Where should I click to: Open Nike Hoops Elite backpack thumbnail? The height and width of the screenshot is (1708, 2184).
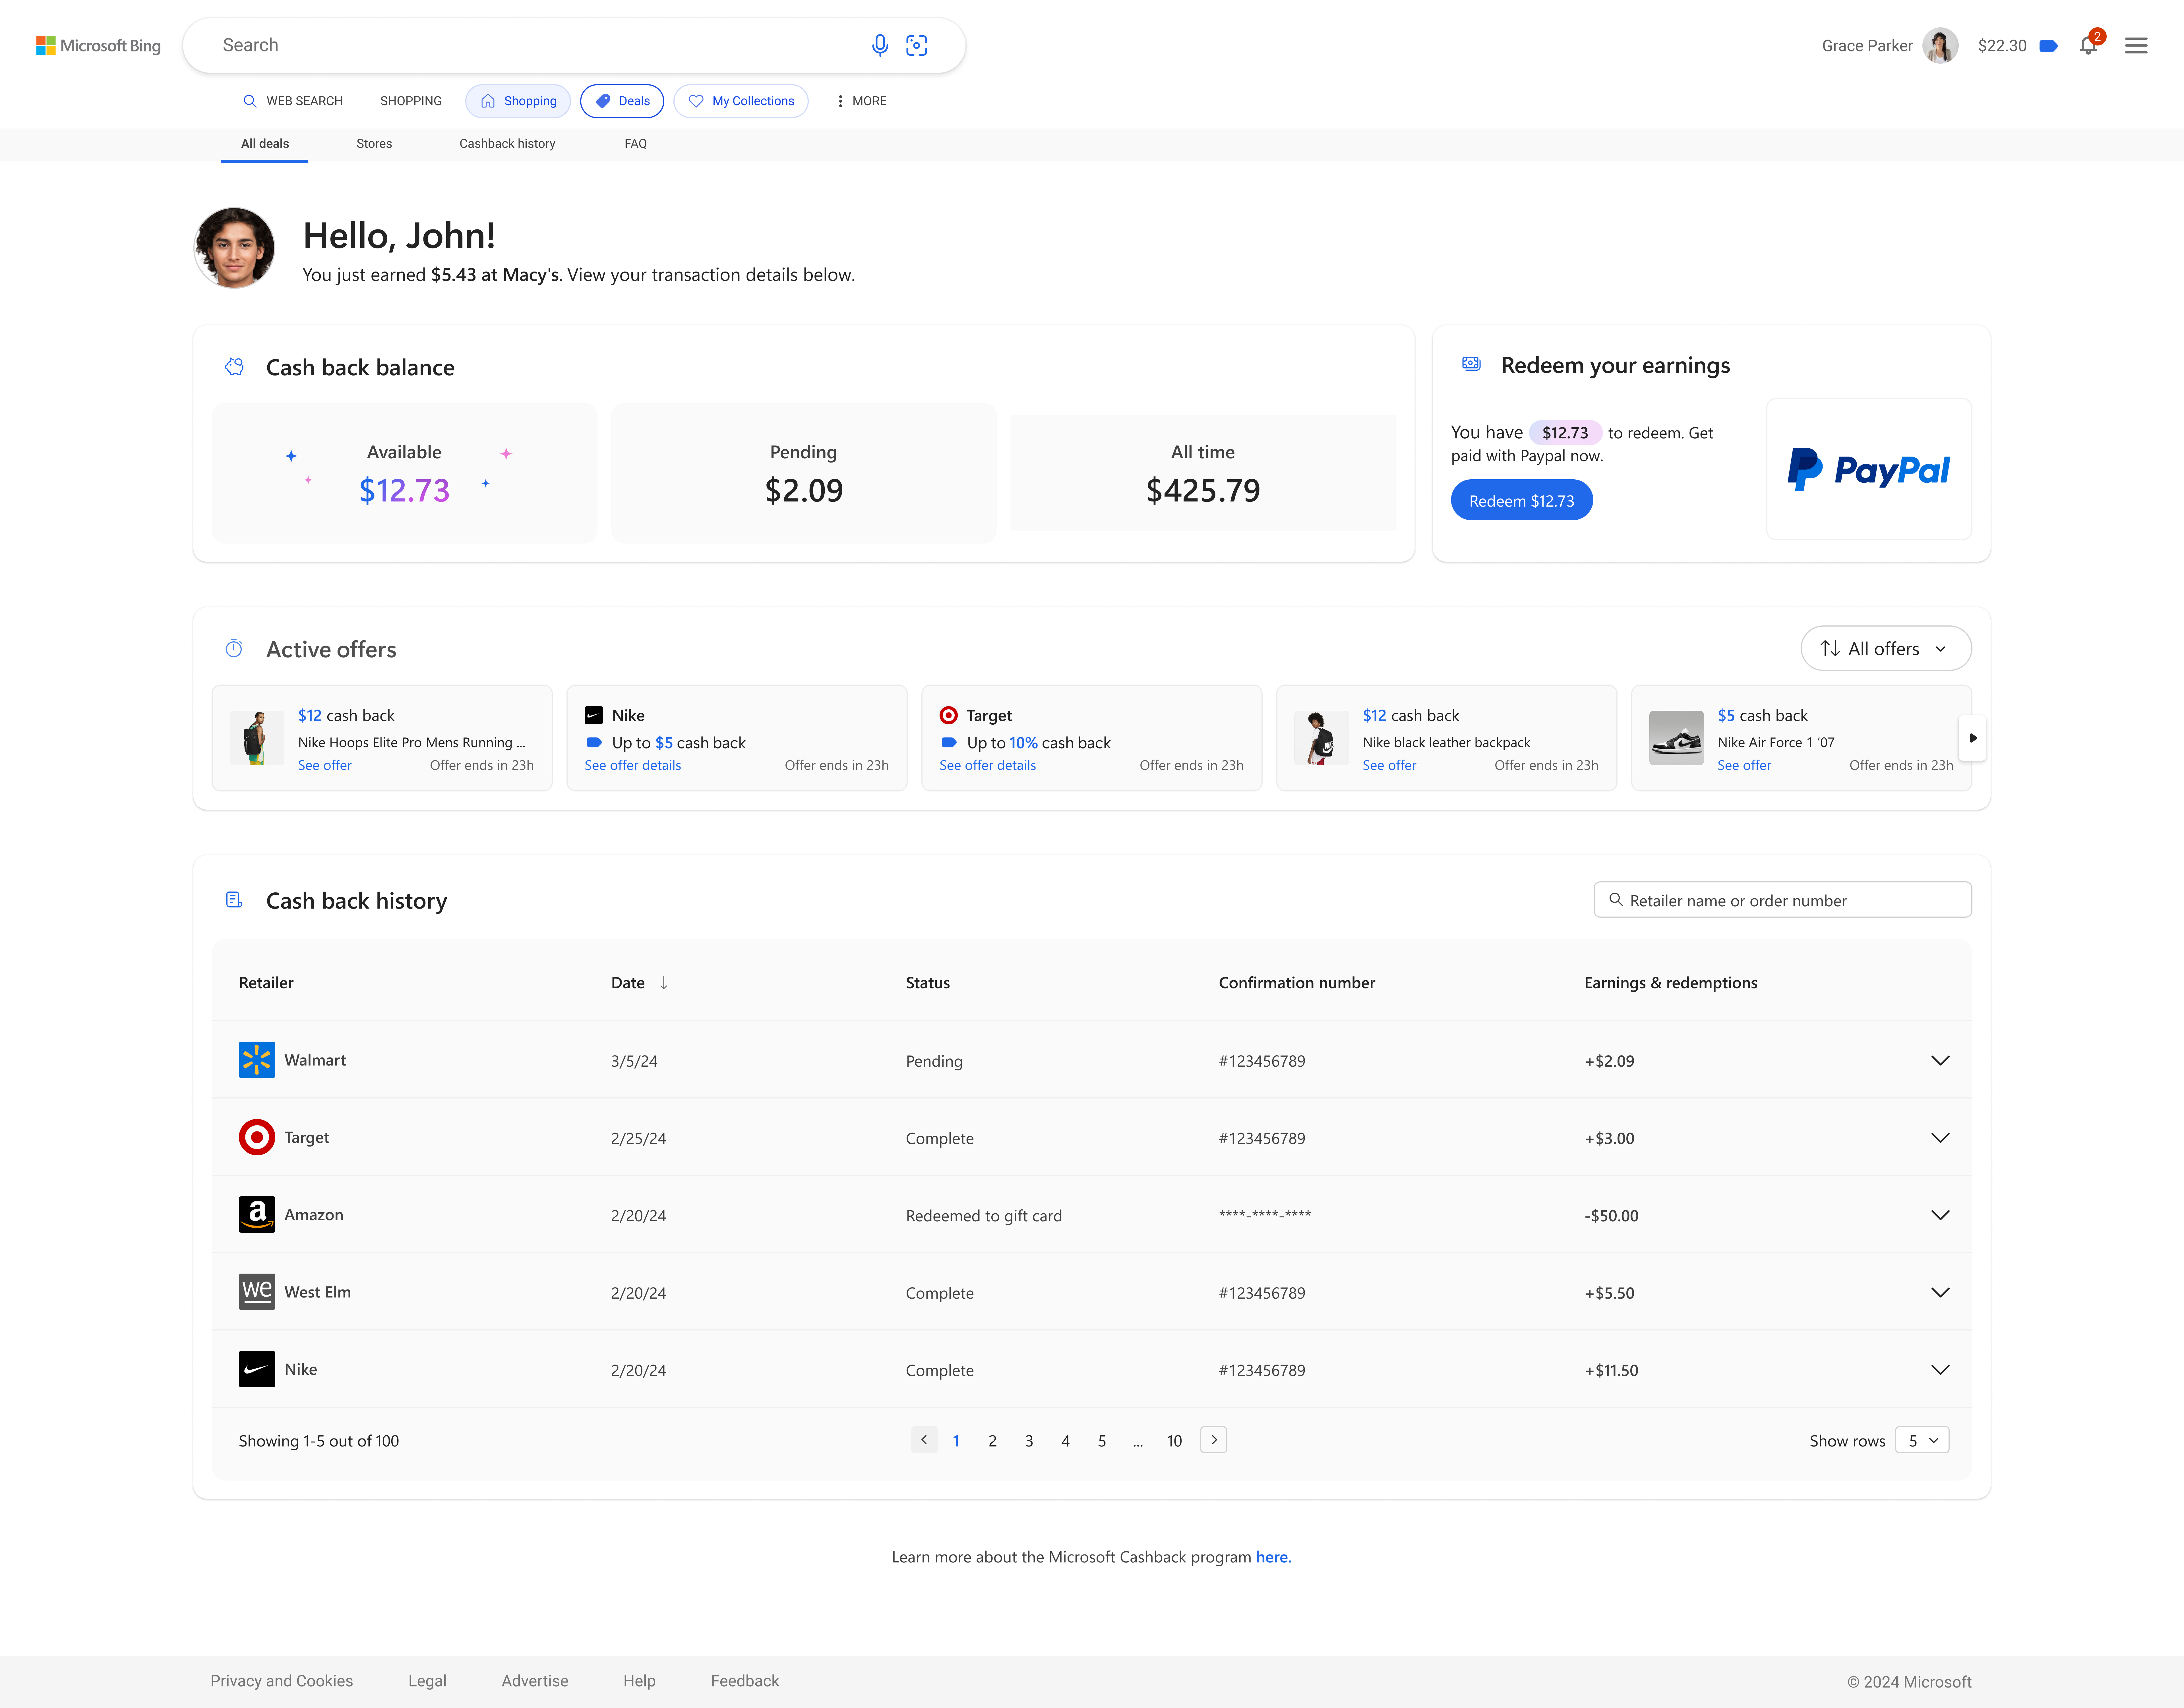coord(257,738)
